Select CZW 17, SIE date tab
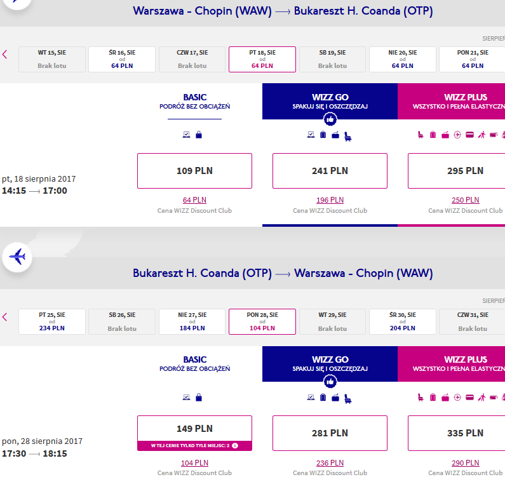This screenshot has width=505, height=477. click(192, 59)
